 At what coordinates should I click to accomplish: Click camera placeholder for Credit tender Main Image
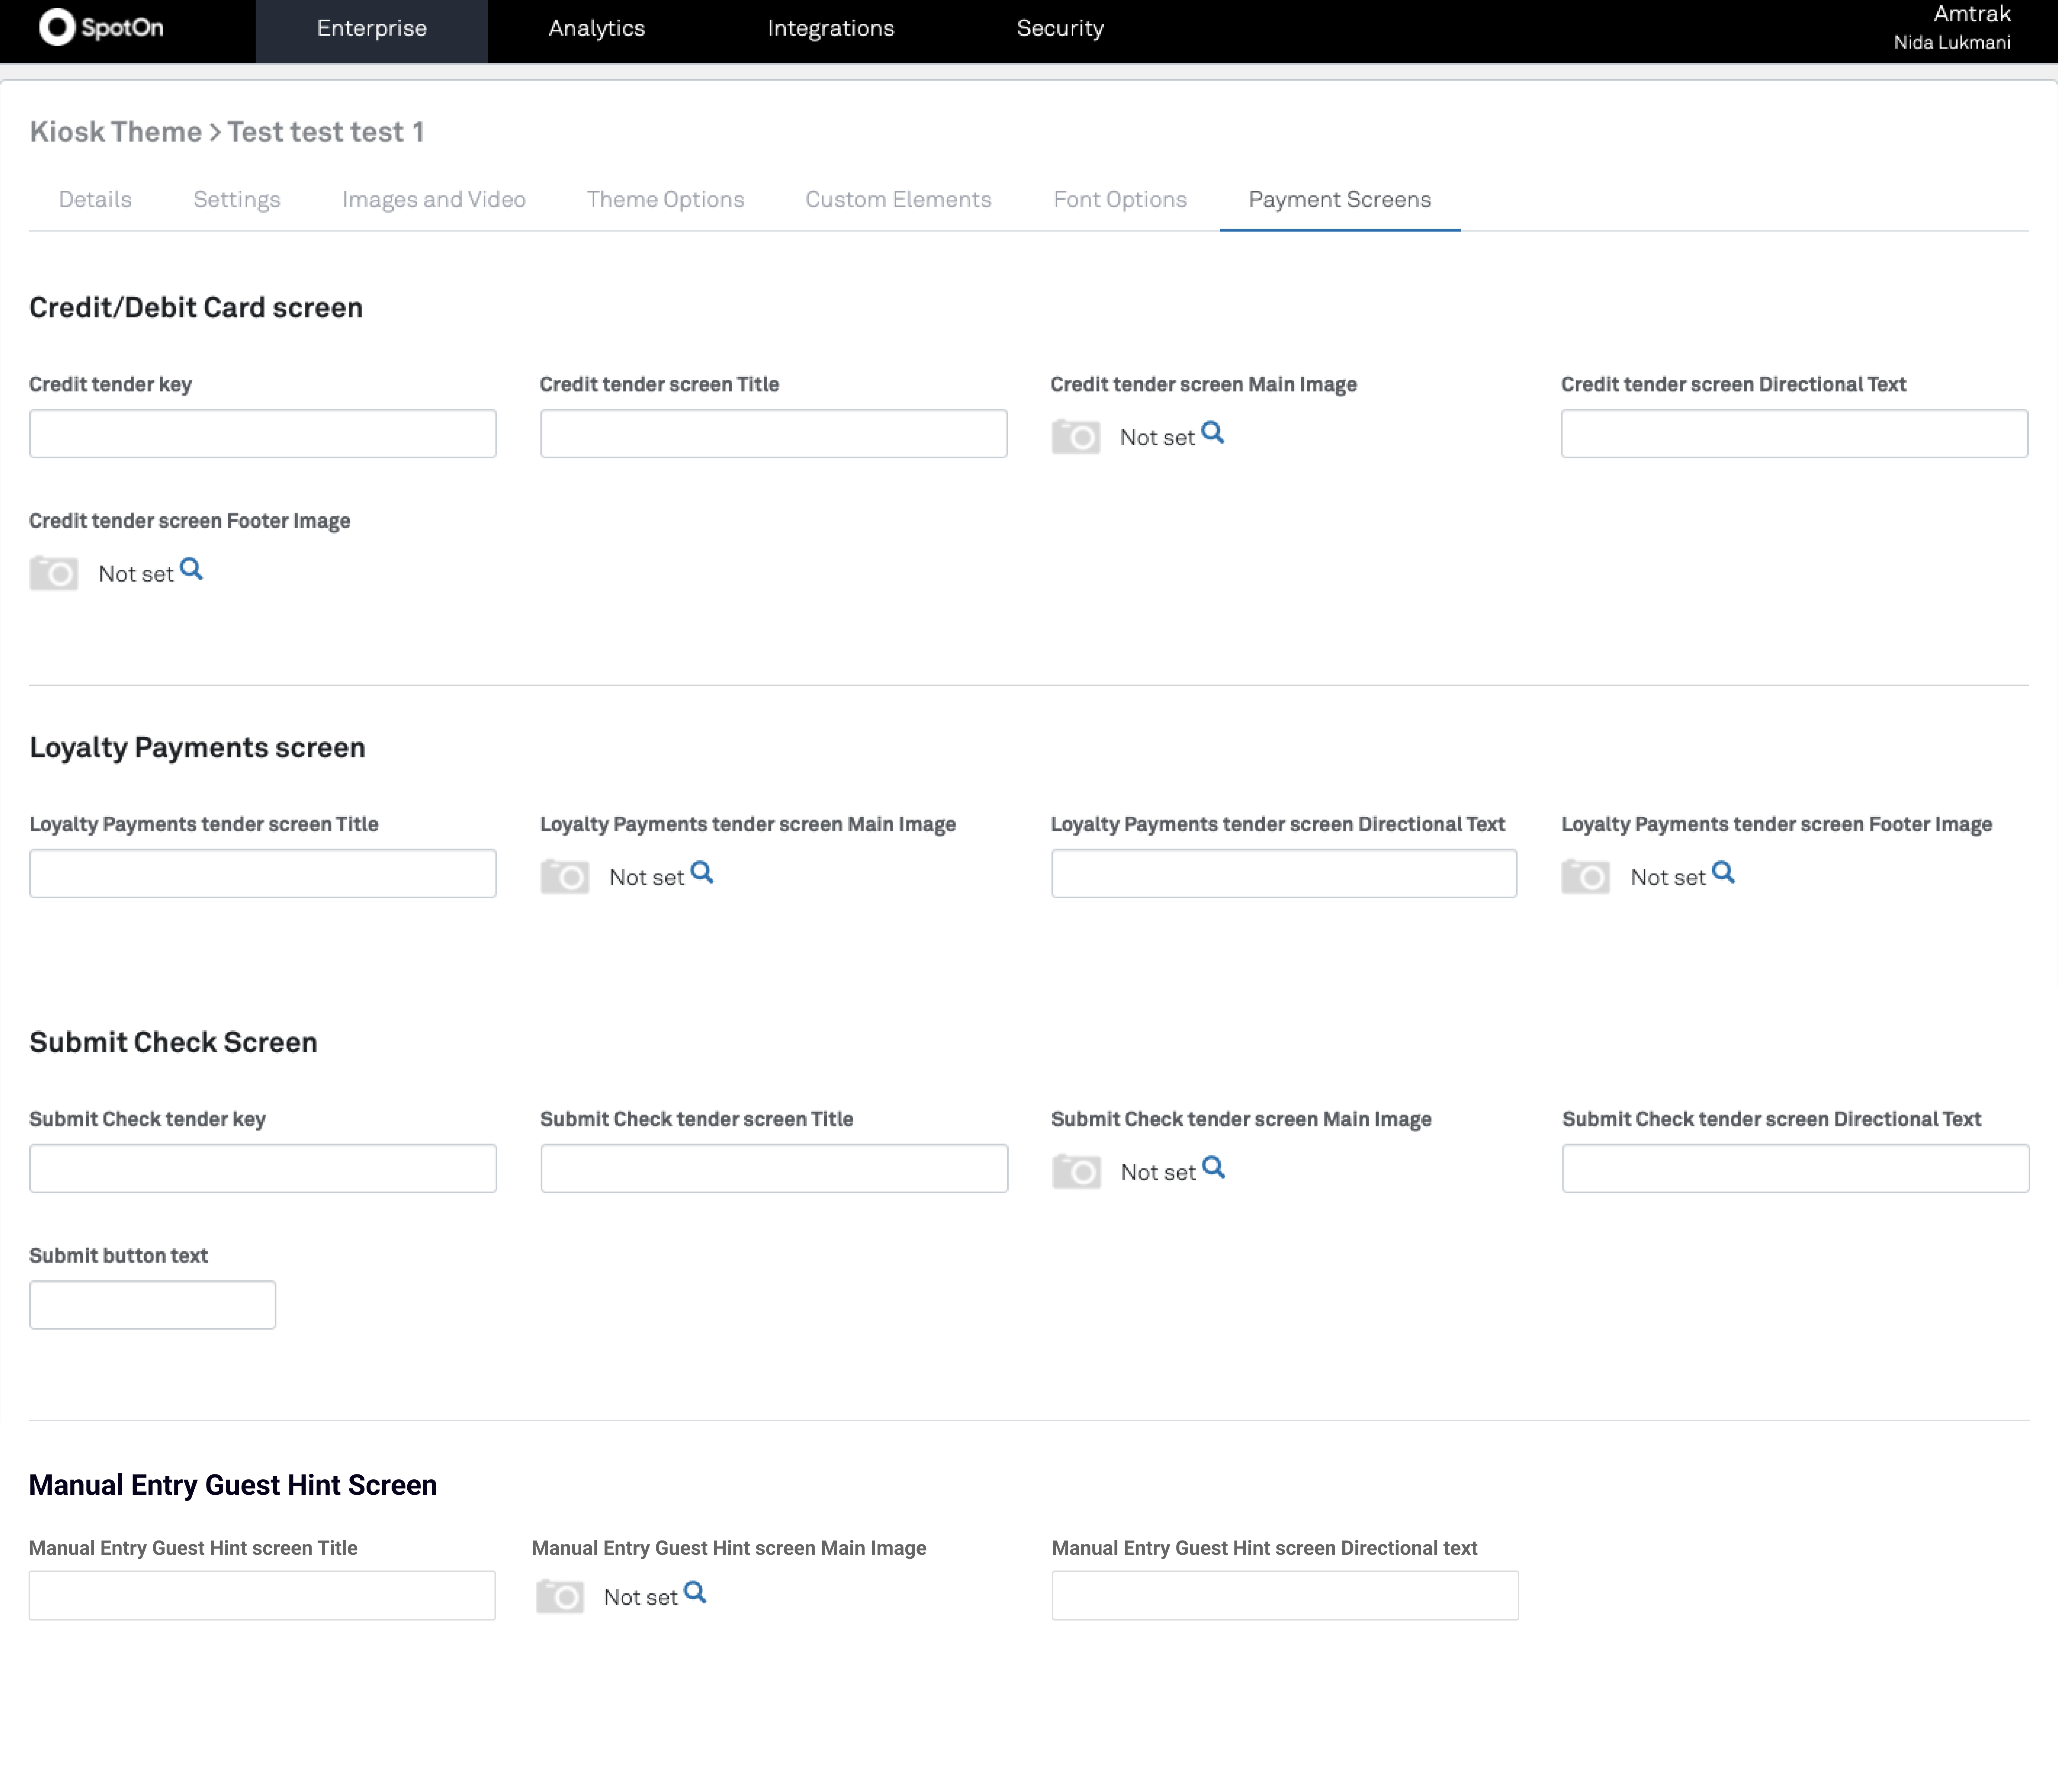coord(1076,437)
